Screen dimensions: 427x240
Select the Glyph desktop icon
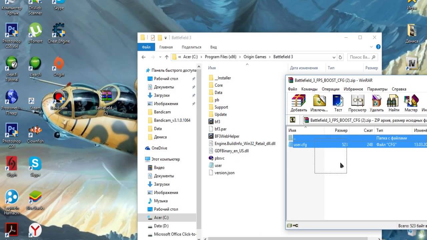click(x=12, y=167)
